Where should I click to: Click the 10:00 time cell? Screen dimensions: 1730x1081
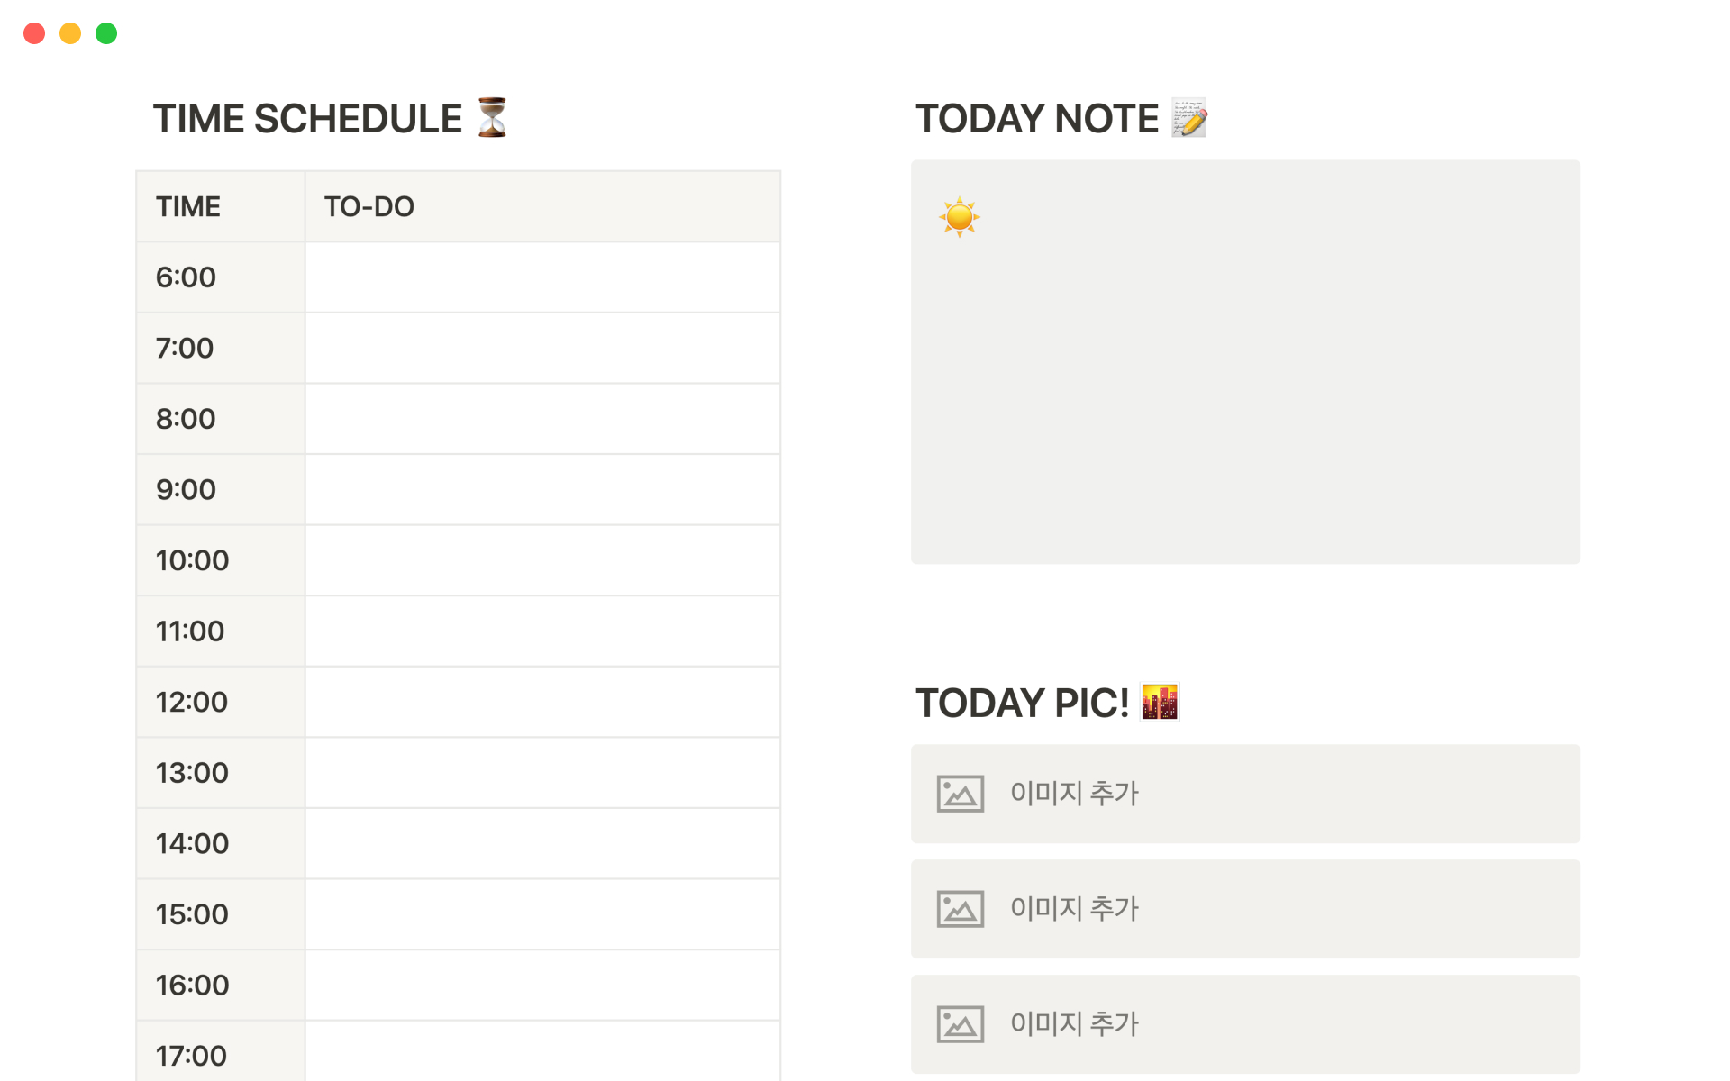point(193,560)
